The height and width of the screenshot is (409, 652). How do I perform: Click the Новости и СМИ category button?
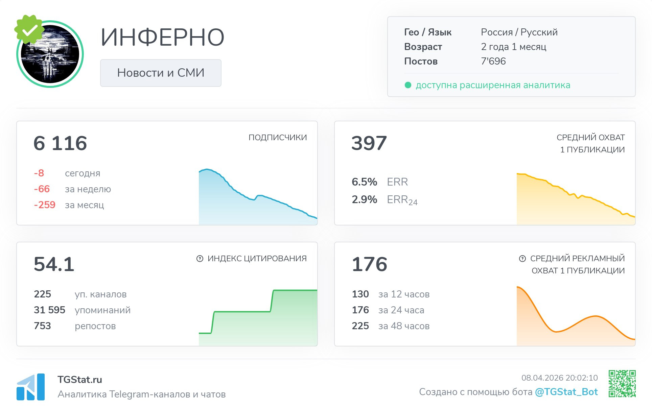(161, 73)
